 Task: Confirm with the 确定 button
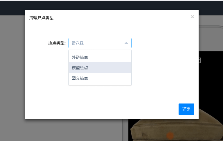point(186,109)
